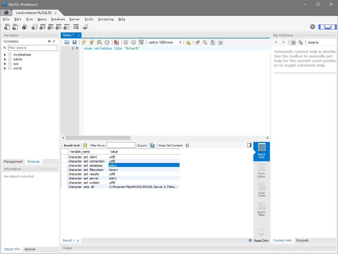Toggle word wrapping in query editor

click(220, 42)
